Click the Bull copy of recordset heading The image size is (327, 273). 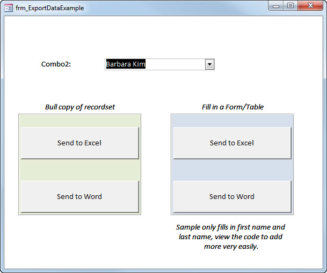80,107
